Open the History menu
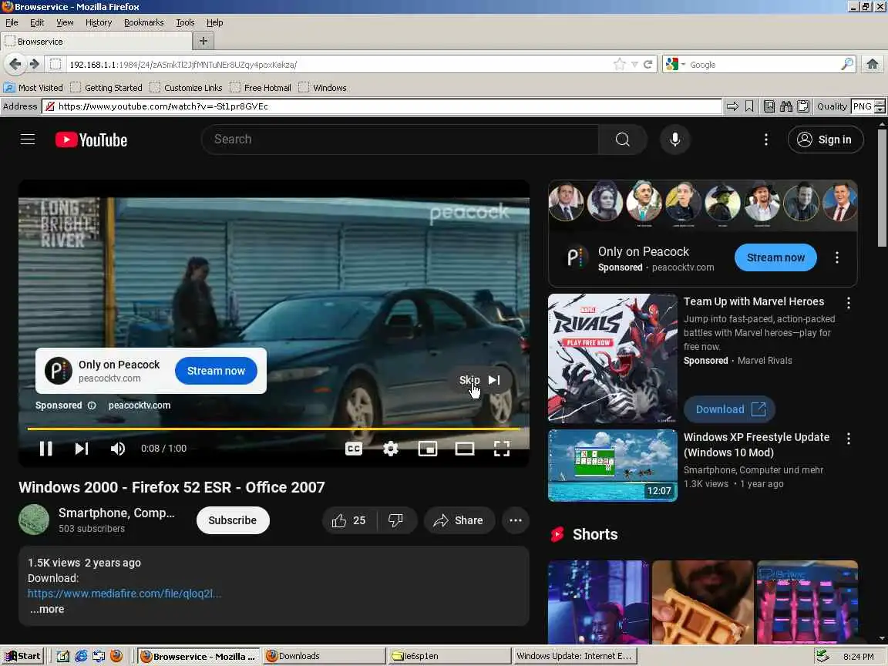The width and height of the screenshot is (888, 666). pyautogui.click(x=99, y=22)
